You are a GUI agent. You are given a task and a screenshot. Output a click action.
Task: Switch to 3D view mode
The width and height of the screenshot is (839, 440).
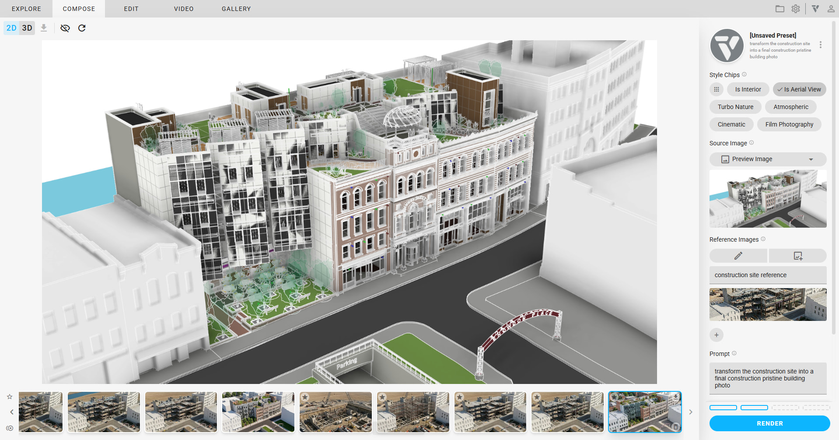27,28
